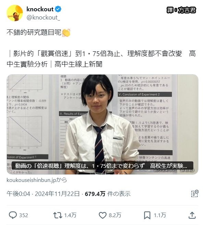Viewport: 205px width, 225px height.
Task: Bookmark this post
Action: pos(147,215)
